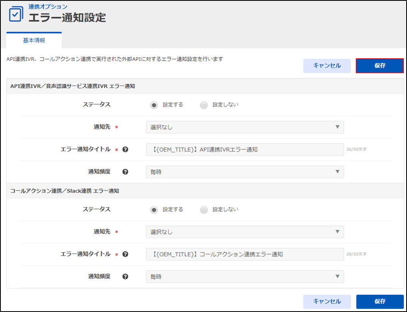Select 設定しない radio in コールアクション連携 section
The height and width of the screenshot is (312, 407).
[204, 210]
